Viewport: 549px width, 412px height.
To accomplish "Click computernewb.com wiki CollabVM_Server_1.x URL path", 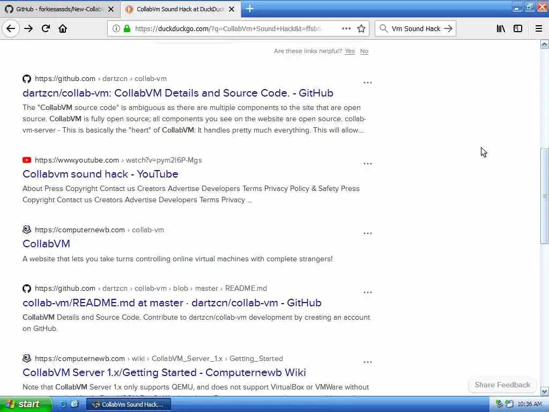I will (159, 358).
